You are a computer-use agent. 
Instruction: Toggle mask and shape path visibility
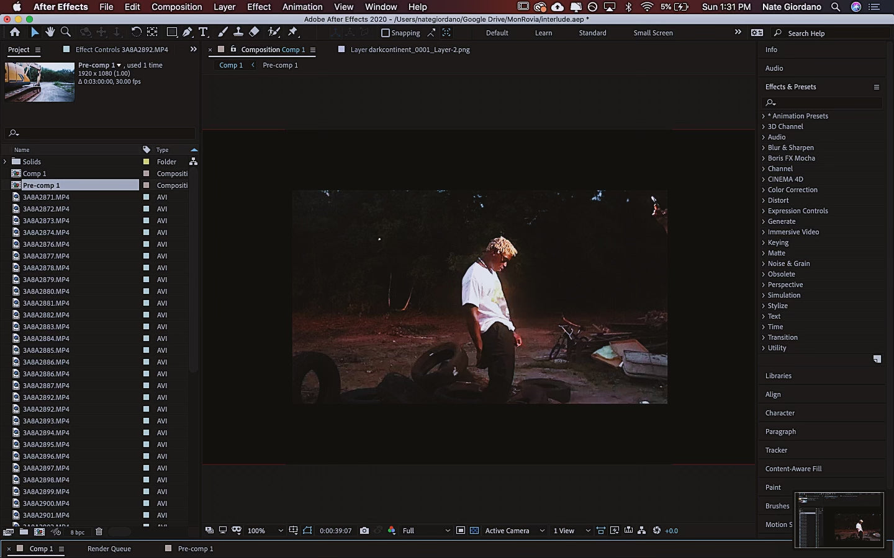[307, 531]
